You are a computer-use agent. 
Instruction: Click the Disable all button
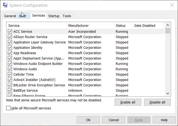pyautogui.click(x=157, y=102)
